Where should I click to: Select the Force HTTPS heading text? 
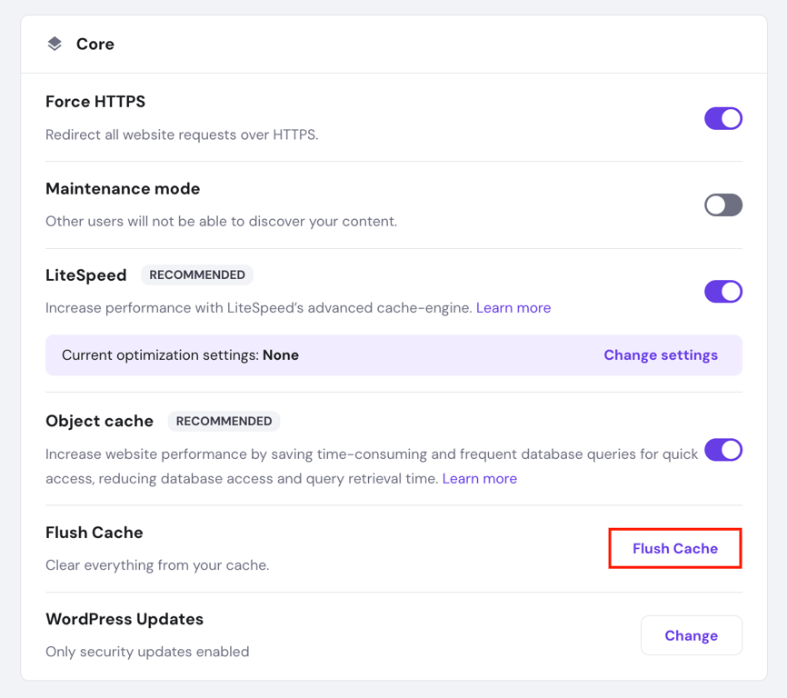pyautogui.click(x=95, y=102)
